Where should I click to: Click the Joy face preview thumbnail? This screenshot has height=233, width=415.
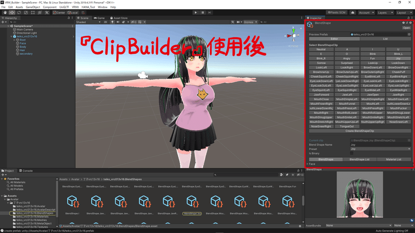pyautogui.click(x=359, y=195)
